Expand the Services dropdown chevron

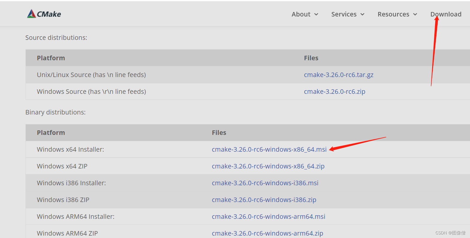pyautogui.click(x=363, y=14)
